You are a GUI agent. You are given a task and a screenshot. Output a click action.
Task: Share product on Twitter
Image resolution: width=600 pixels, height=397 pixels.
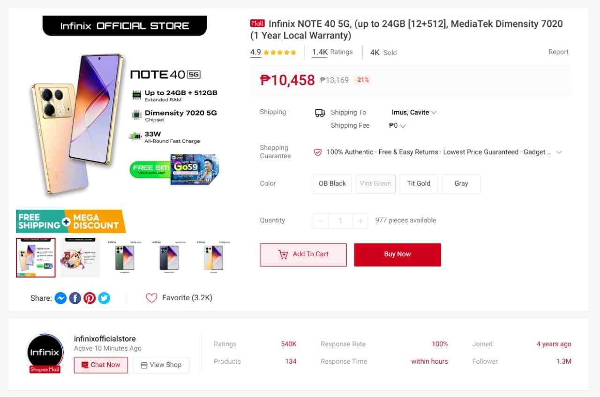[104, 298]
